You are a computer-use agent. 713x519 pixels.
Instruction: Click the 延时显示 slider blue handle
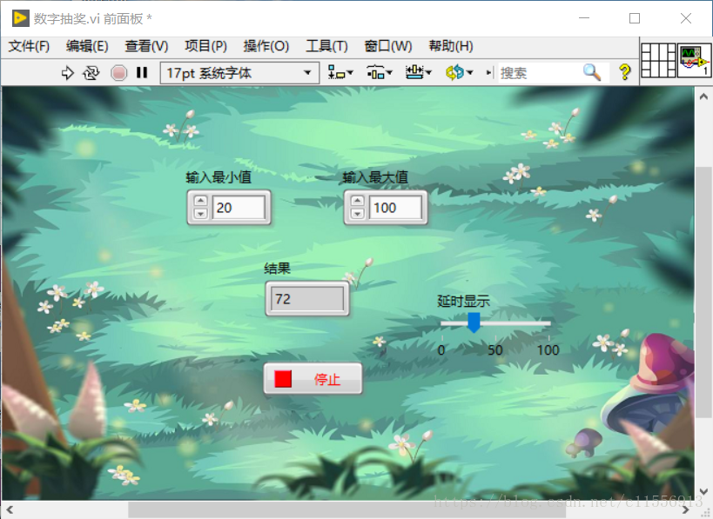pyautogui.click(x=474, y=323)
